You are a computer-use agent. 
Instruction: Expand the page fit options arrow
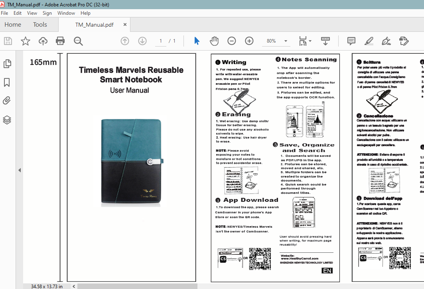(x=310, y=41)
